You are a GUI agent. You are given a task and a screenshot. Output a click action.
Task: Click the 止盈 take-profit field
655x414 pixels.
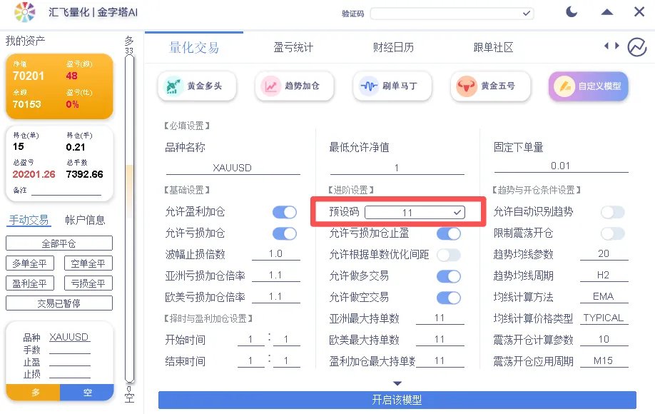click(x=70, y=362)
